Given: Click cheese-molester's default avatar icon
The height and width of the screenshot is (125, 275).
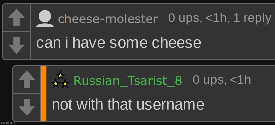Looking at the screenshot, I should tap(45, 19).
